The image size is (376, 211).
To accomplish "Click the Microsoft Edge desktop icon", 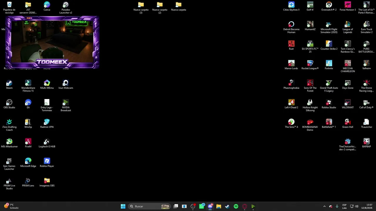I will (28, 163).
